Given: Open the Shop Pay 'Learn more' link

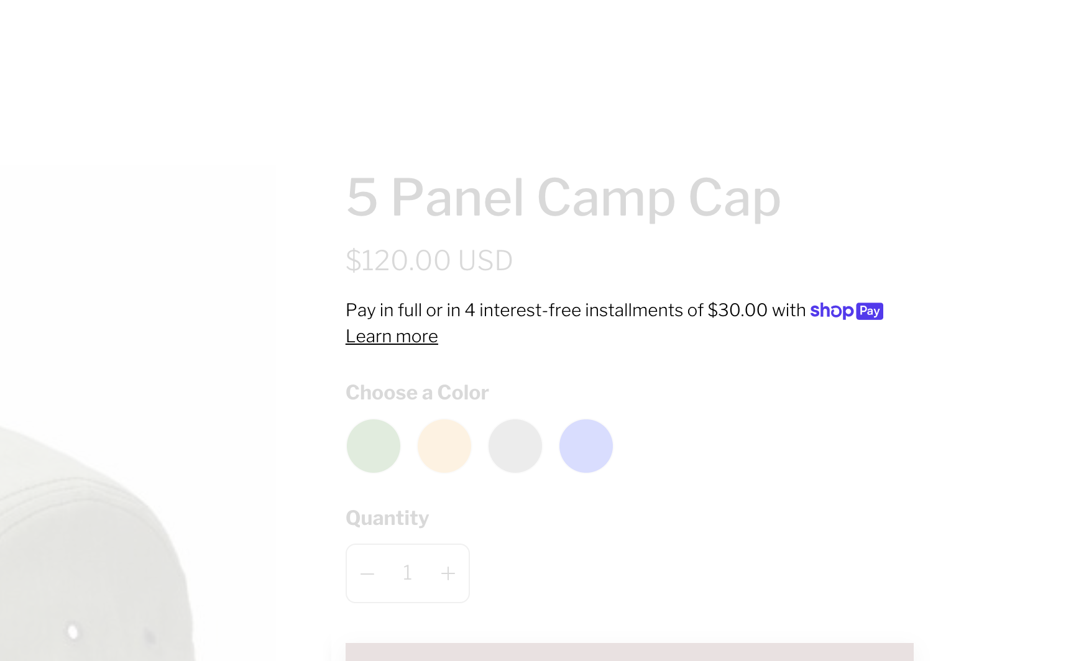Looking at the screenshot, I should coord(392,337).
